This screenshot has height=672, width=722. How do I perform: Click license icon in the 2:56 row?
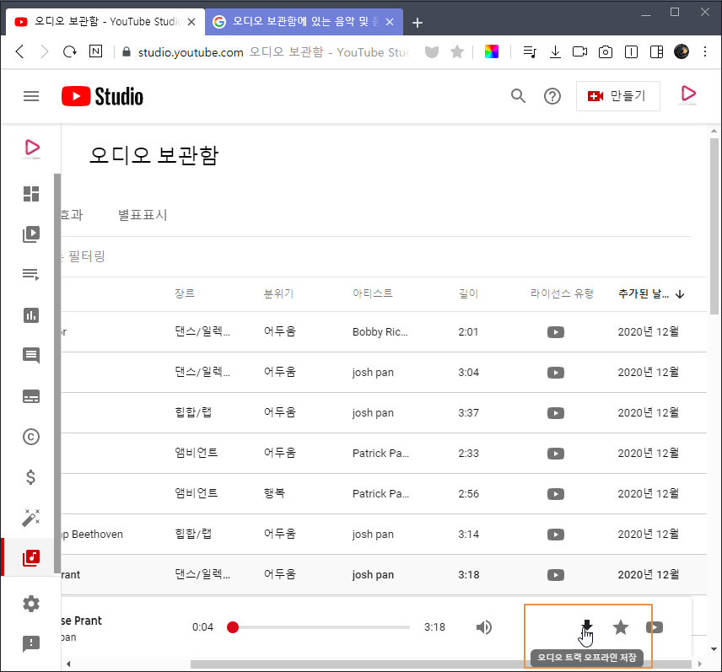click(556, 494)
